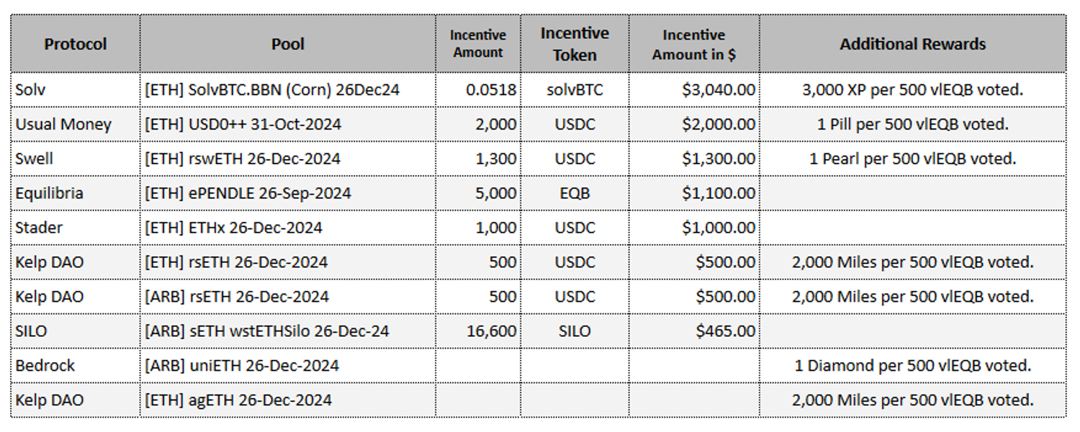
Task: Click the EQB incentive token cell
Action: click(x=575, y=194)
